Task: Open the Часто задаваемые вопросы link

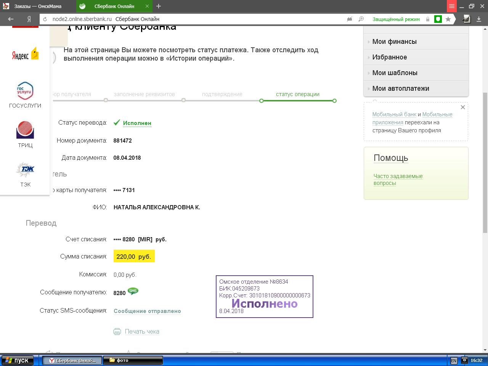Action: pyautogui.click(x=398, y=180)
